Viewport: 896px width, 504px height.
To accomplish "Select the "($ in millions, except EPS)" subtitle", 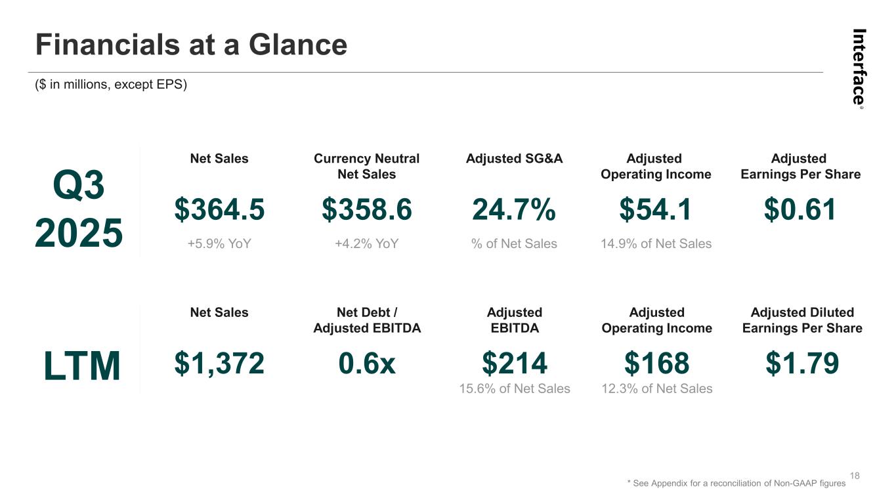I will coord(111,85).
